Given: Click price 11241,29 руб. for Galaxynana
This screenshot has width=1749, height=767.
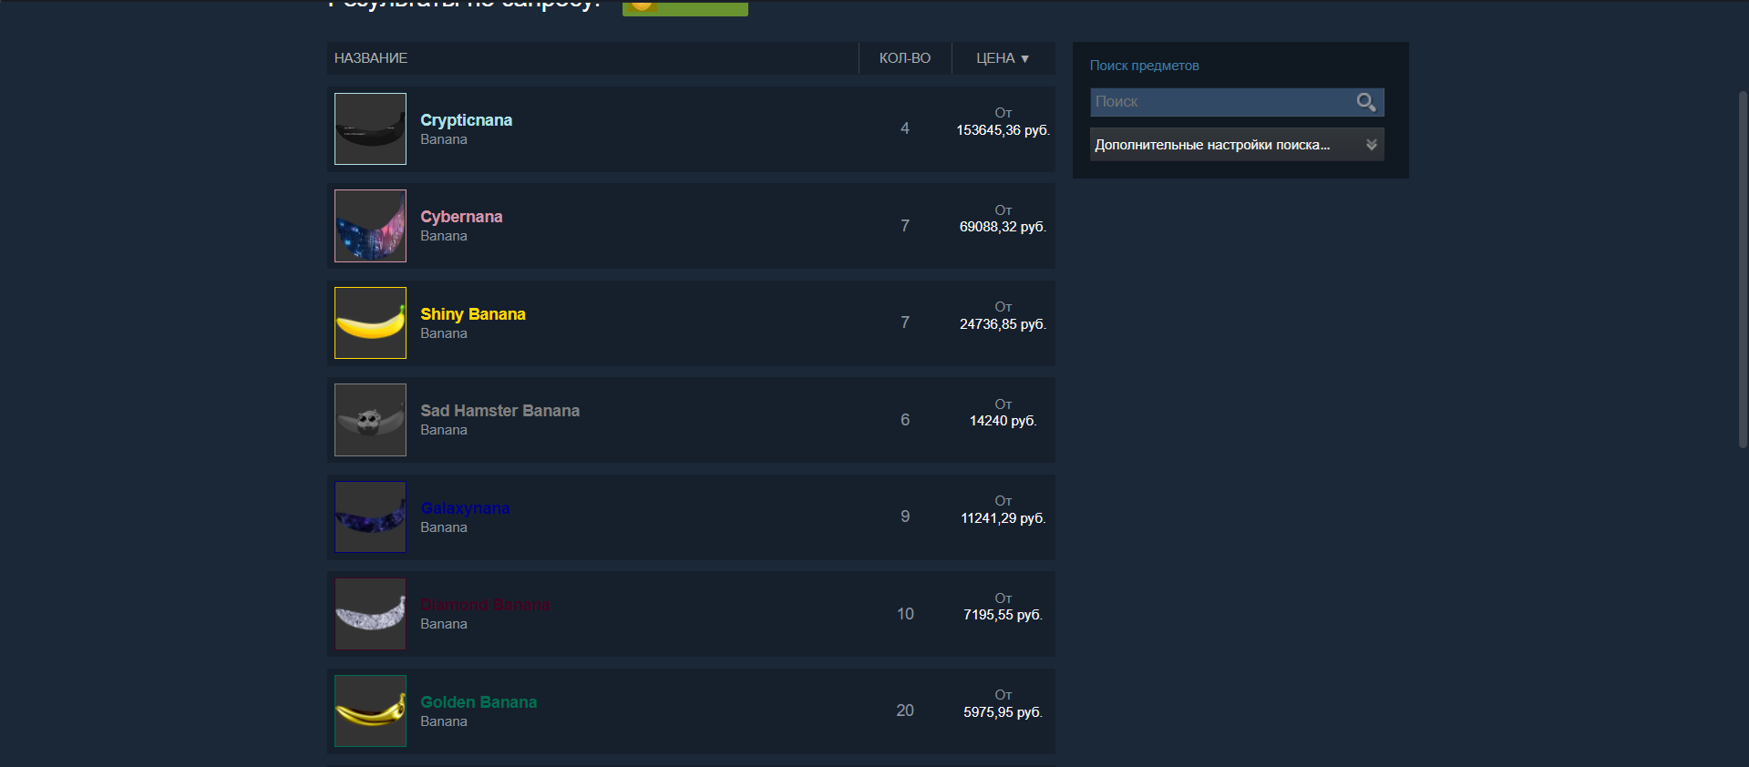Looking at the screenshot, I should [1003, 518].
